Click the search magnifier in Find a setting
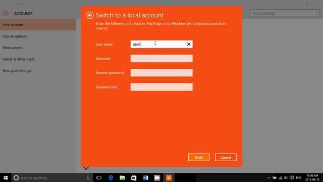This screenshot has width=323, height=182. (316, 13)
